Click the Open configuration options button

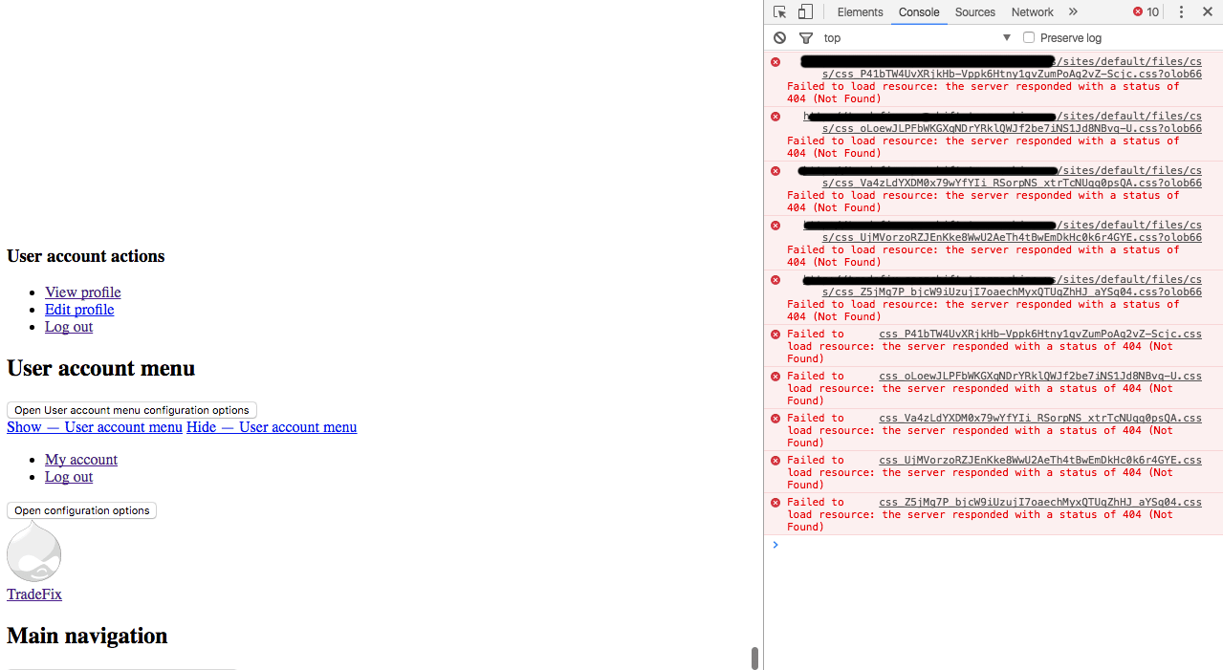(81, 510)
